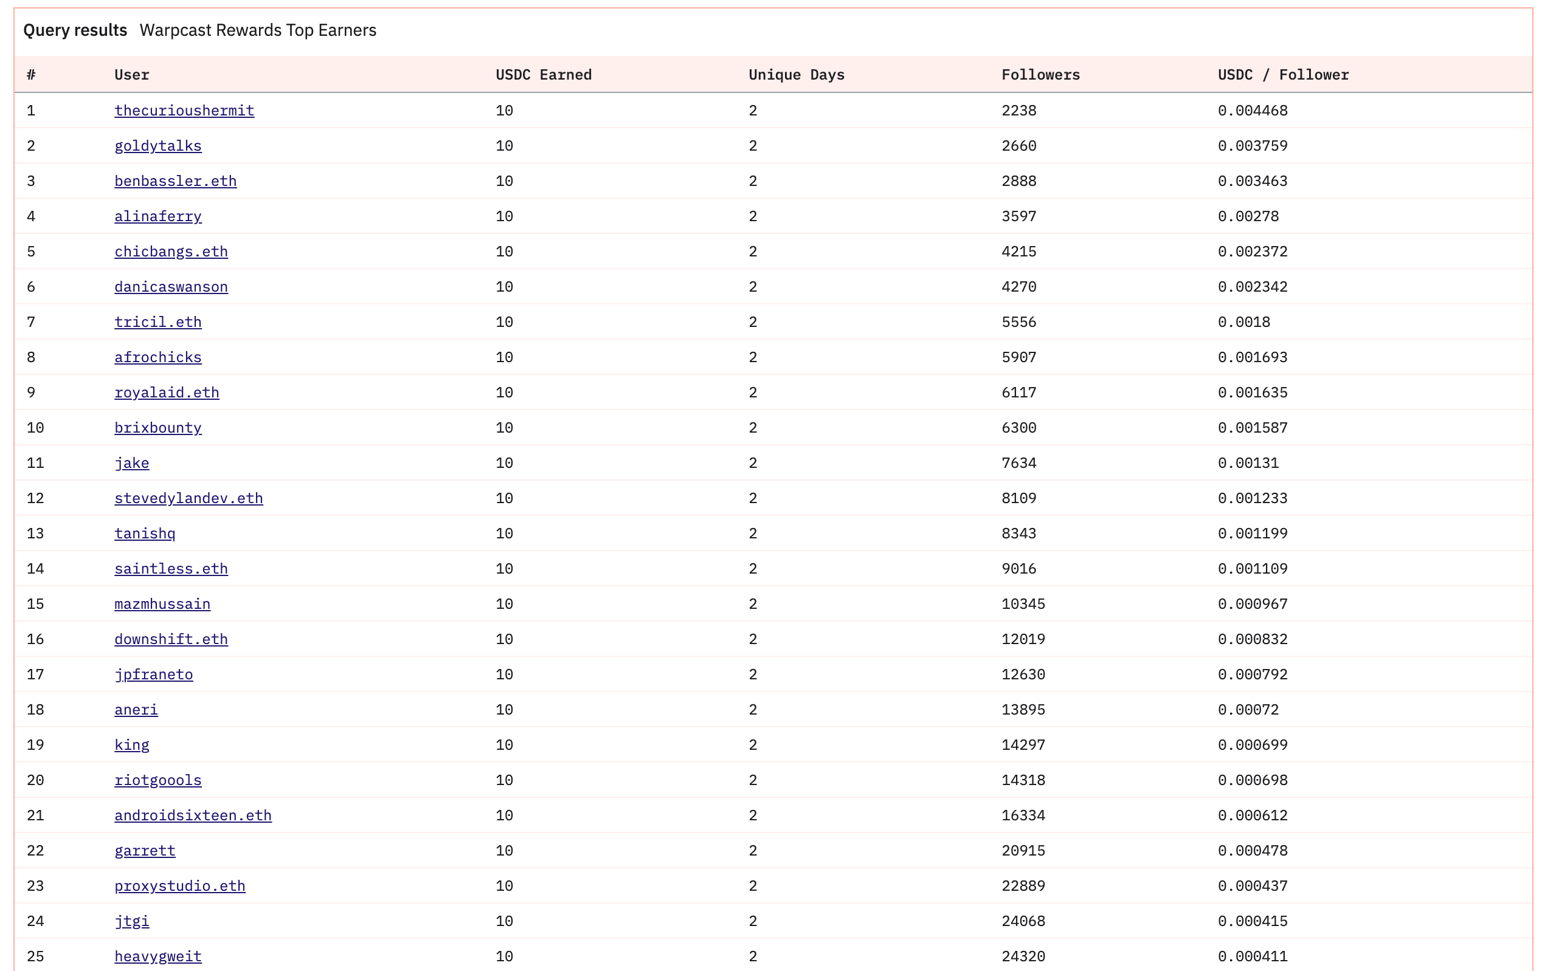This screenshot has height=971, width=1542.
Task: Click the jake user link
Action: 131,462
